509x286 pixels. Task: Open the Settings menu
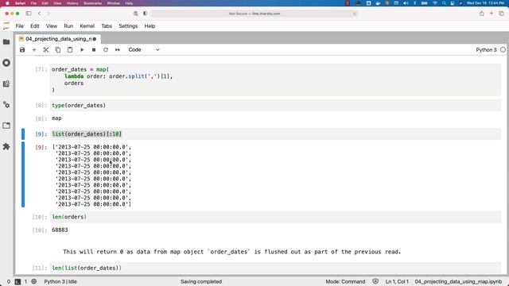click(x=128, y=26)
